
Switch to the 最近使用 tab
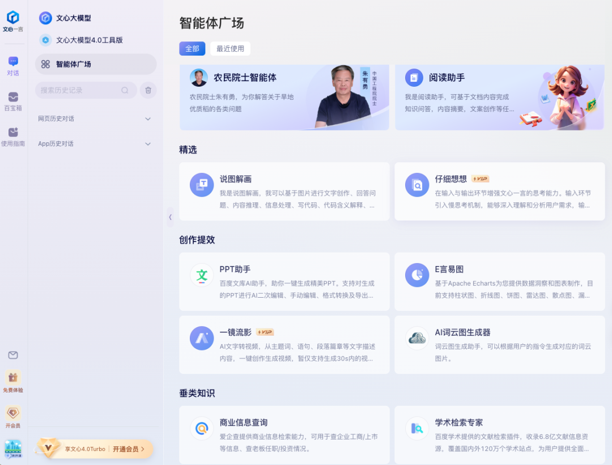230,48
